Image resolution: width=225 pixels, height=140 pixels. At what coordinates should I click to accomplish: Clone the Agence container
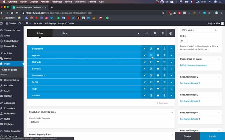(151, 55)
